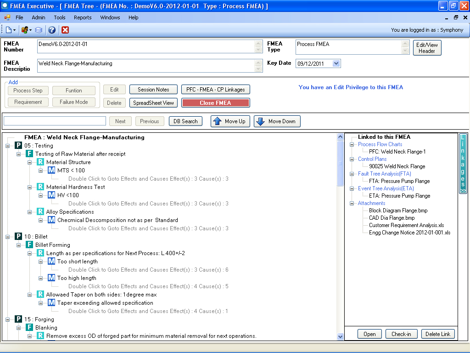Screen dimensions: 470x353
Task: Open Session Notes
Action: tap(153, 90)
